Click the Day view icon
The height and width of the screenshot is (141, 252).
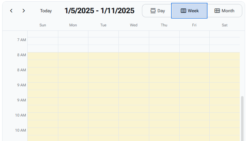click(x=153, y=11)
